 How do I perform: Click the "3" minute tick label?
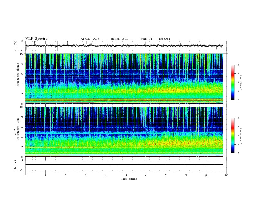[x=86, y=175]
